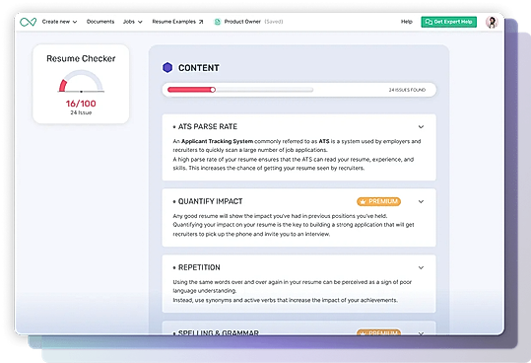The height and width of the screenshot is (363, 531).
Task: Click the external-link arrow beside Resume Examples
Action: point(201,22)
